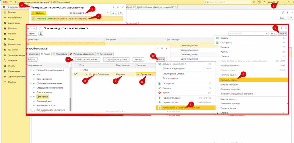Open favorites star in title bar
Image resolution: width=294 pixels, height=143 pixels.
(x=264, y=2)
